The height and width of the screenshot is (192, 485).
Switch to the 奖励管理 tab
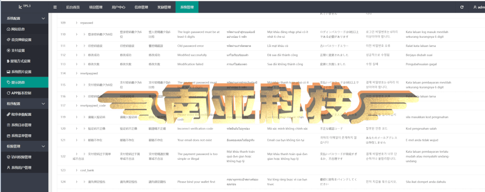coord(164,7)
